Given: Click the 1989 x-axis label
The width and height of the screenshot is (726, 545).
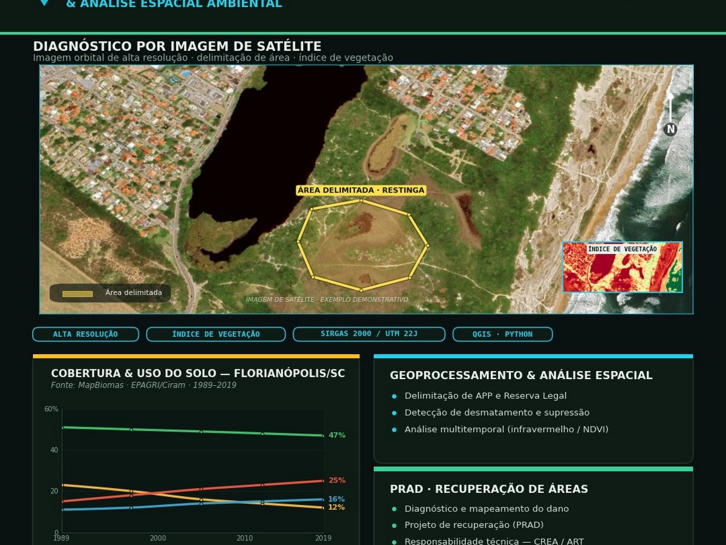Looking at the screenshot, I should (x=61, y=538).
